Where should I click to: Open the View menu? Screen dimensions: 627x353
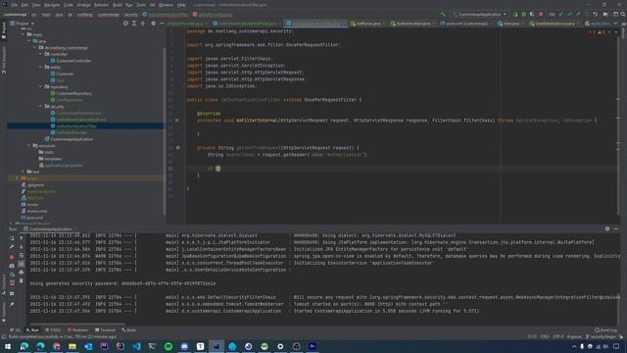[x=36, y=5]
